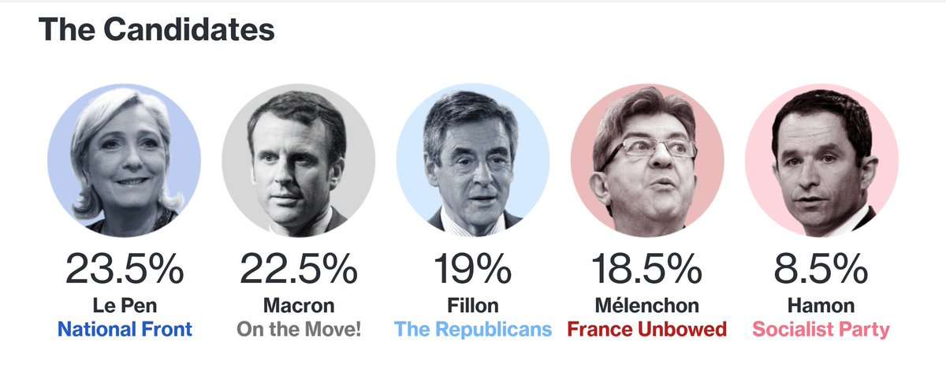This screenshot has width=946, height=376.
Task: Click the Mélenchon candidate name
Action: pyautogui.click(x=647, y=305)
